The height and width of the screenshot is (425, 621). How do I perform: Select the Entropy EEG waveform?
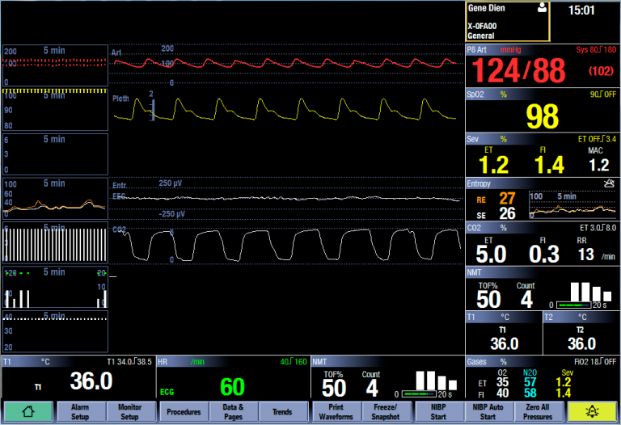286,198
